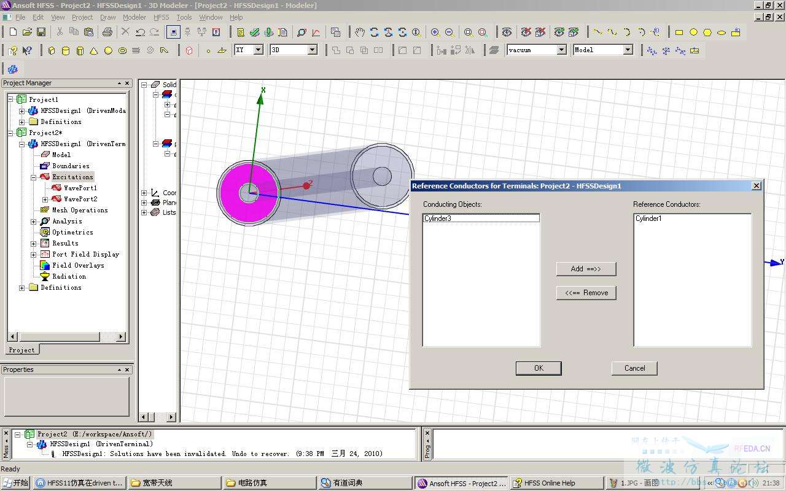The height and width of the screenshot is (491, 786).
Task: Select Radiation in the project tree
Action: pyautogui.click(x=69, y=276)
